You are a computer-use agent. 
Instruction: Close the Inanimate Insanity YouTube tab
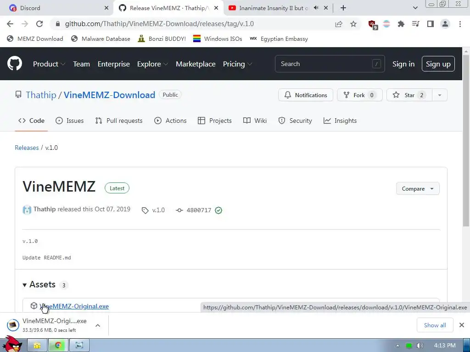(x=326, y=8)
